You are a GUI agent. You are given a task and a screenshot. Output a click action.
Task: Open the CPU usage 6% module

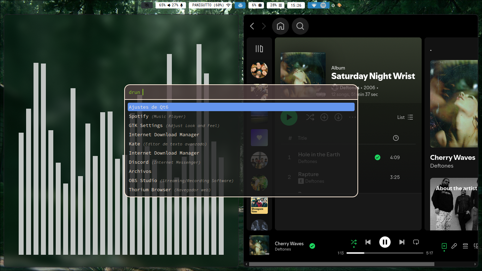coord(257,5)
